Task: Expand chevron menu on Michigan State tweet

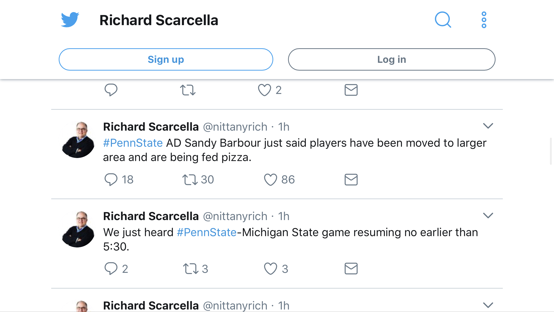Action: (x=488, y=216)
